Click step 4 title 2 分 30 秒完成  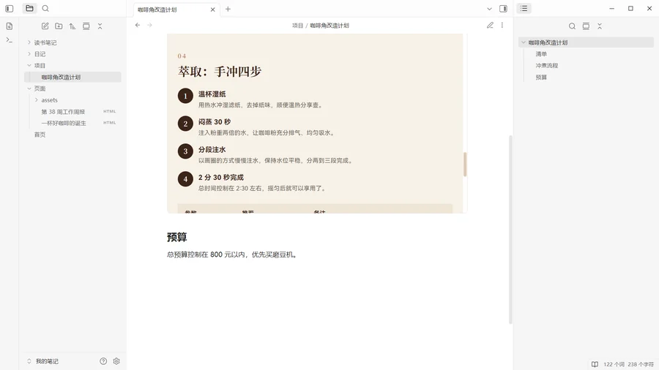pyautogui.click(x=220, y=177)
